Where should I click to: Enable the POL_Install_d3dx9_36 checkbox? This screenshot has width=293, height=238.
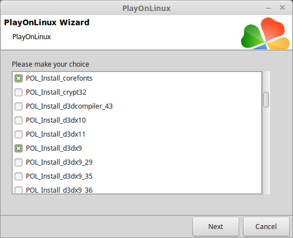(x=19, y=190)
